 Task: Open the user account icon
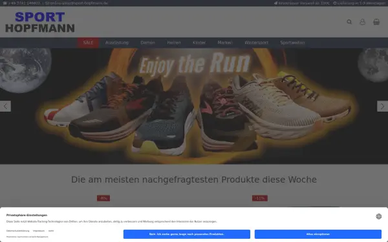[363, 22]
